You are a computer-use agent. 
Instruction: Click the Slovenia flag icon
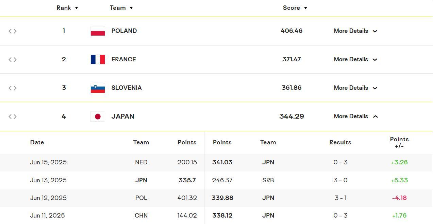tap(98, 88)
